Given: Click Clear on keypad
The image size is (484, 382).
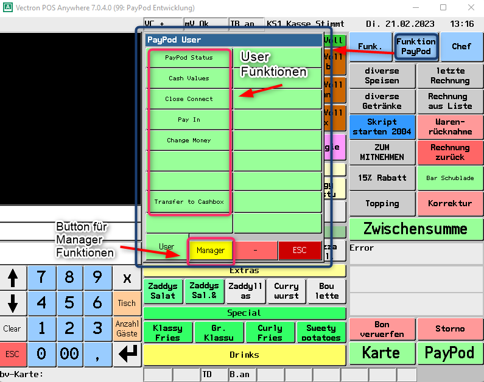Looking at the screenshot, I should 13,328.
